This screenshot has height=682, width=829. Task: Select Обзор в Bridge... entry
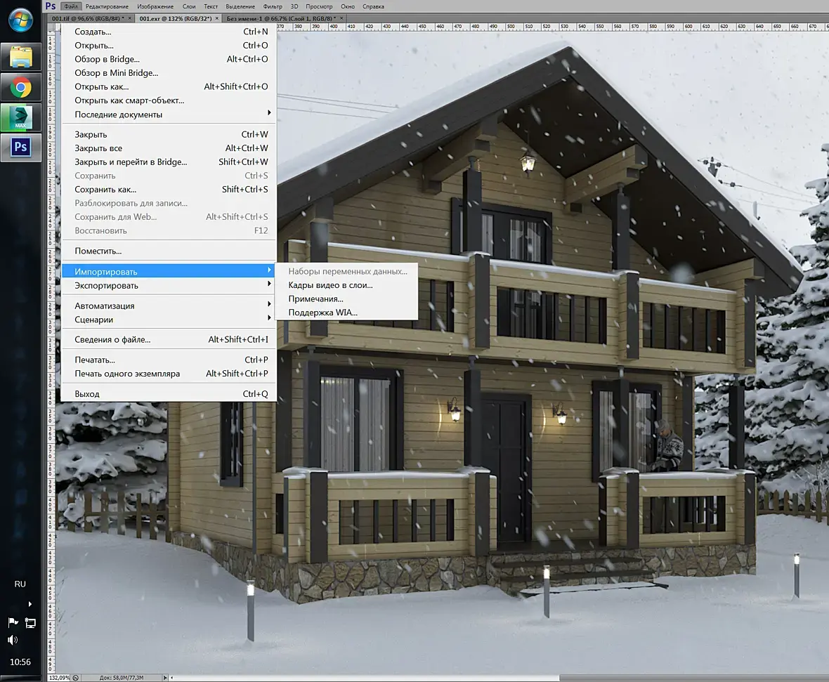coord(169,59)
